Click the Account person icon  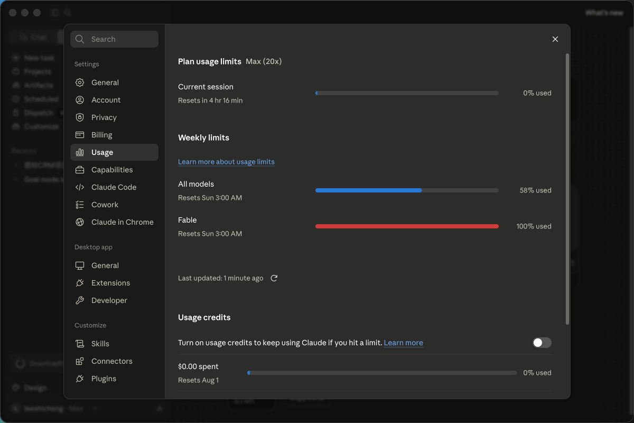coord(80,100)
